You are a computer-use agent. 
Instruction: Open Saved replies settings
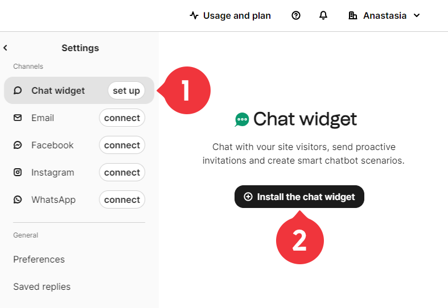coord(42,286)
